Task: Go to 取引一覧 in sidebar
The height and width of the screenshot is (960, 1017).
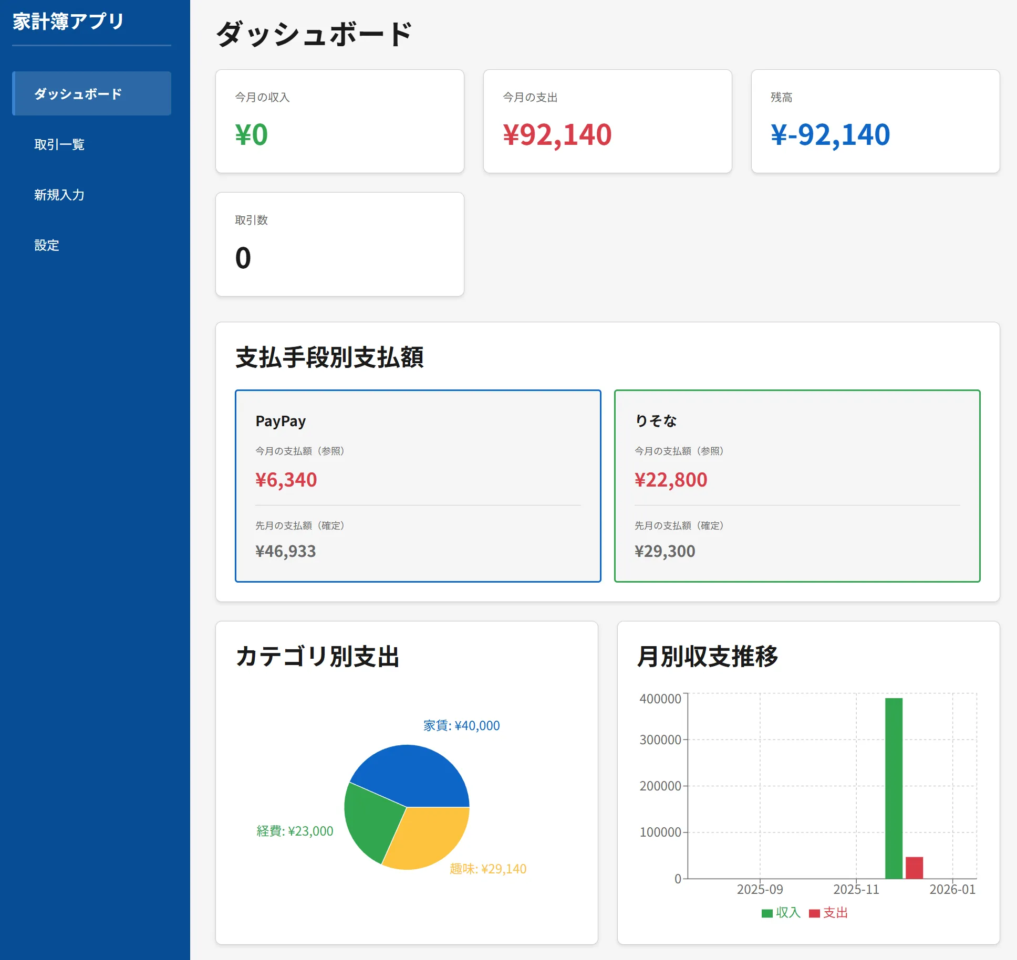Action: pyautogui.click(x=59, y=144)
